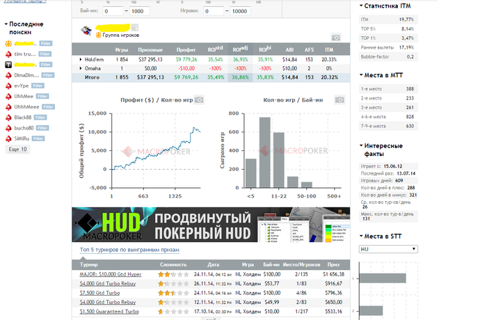Image resolution: width=487 pixels, height=320 pixels.
Task: Click the Итого profit value $9 769,26
Action: tap(186, 77)
